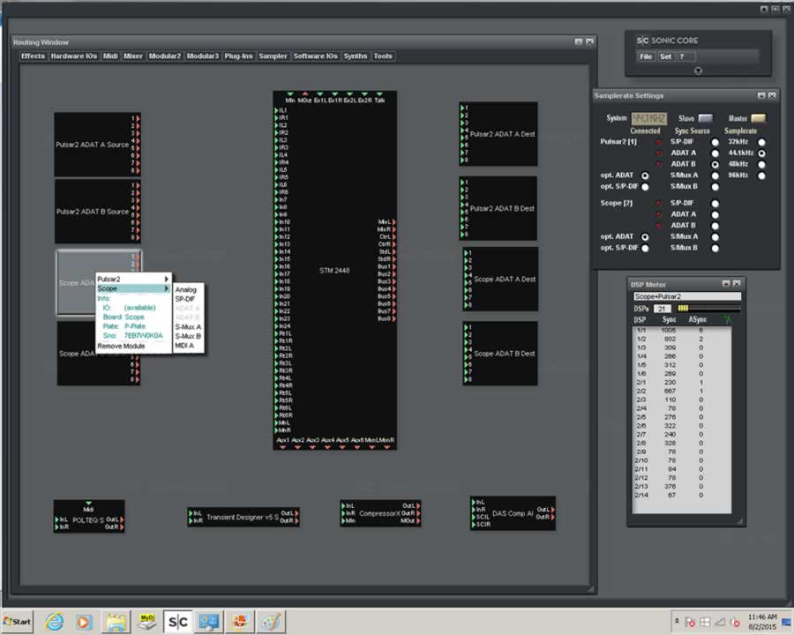Click the Talk connector atop STM 2448

point(379,94)
